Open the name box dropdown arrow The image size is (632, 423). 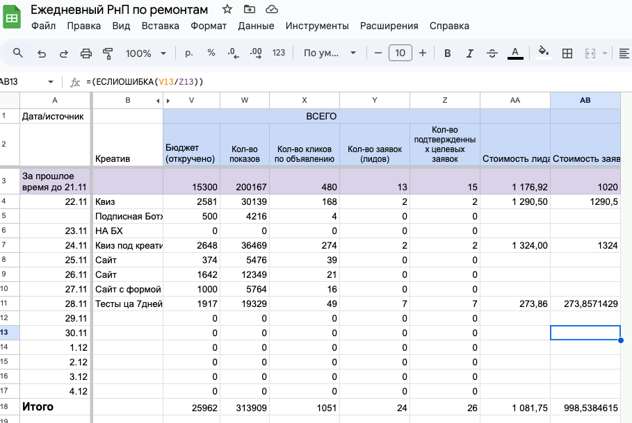tap(51, 82)
